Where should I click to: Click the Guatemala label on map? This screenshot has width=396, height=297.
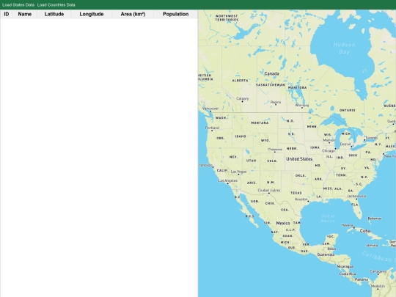click(x=326, y=254)
